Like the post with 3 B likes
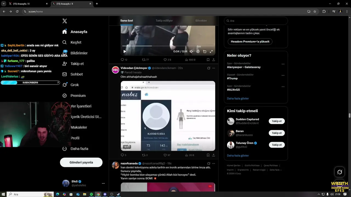The image size is (351, 197). [x=167, y=60]
